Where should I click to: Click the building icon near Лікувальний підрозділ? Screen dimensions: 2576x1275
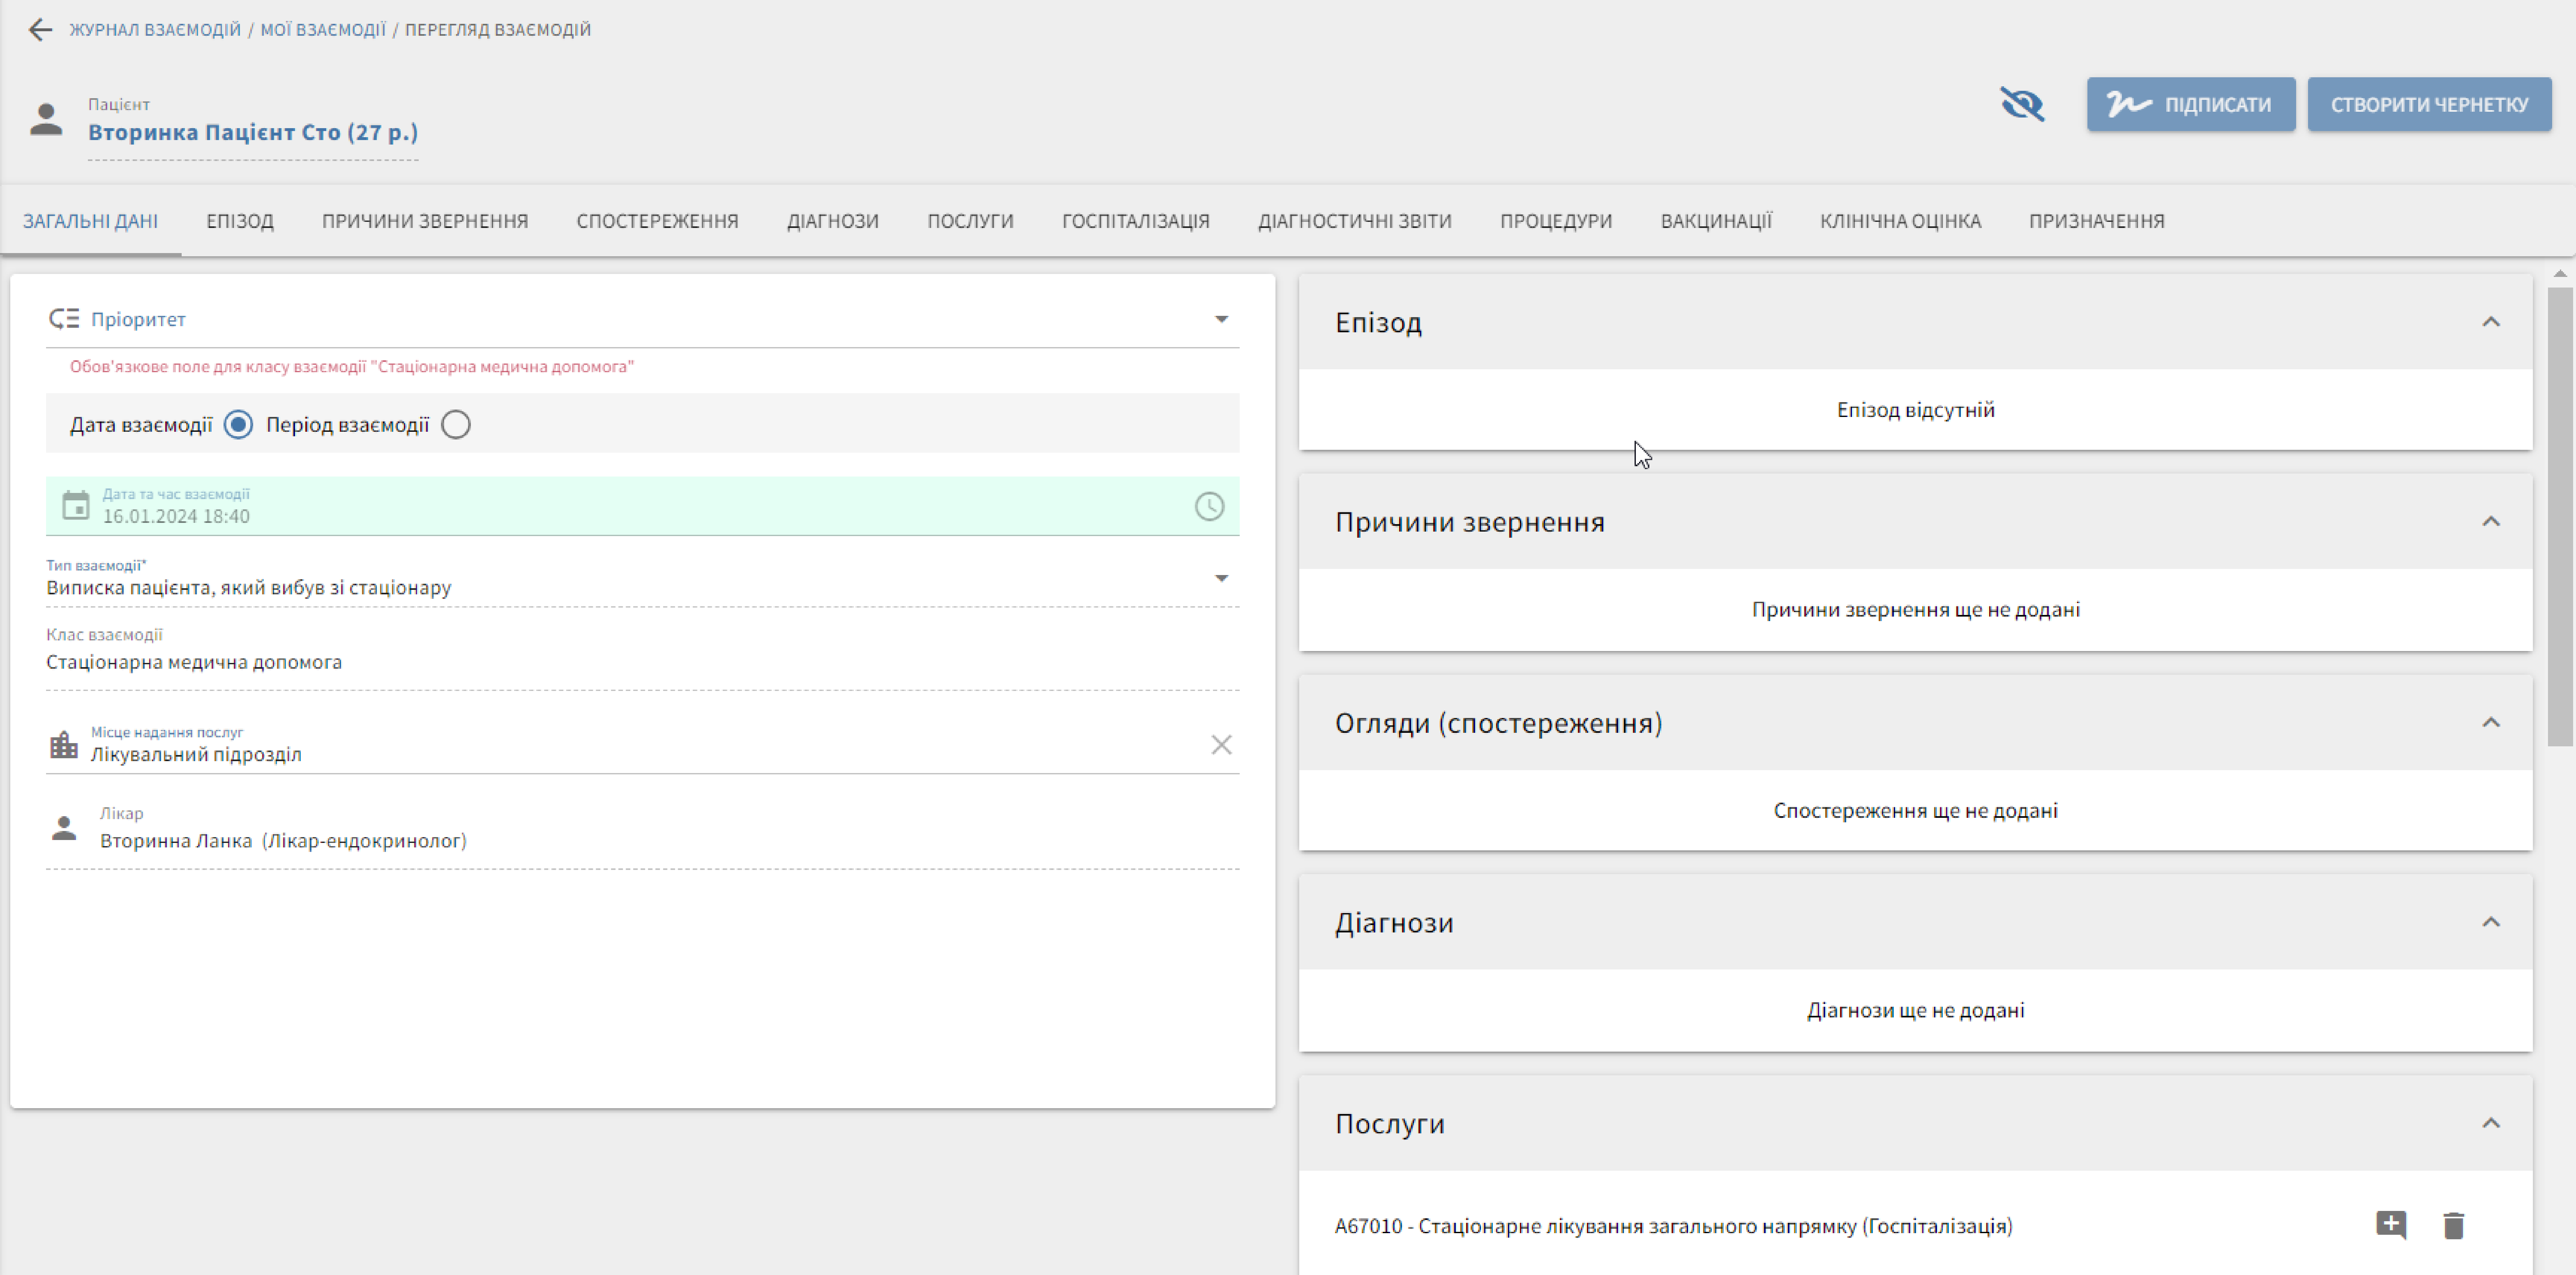[64, 745]
